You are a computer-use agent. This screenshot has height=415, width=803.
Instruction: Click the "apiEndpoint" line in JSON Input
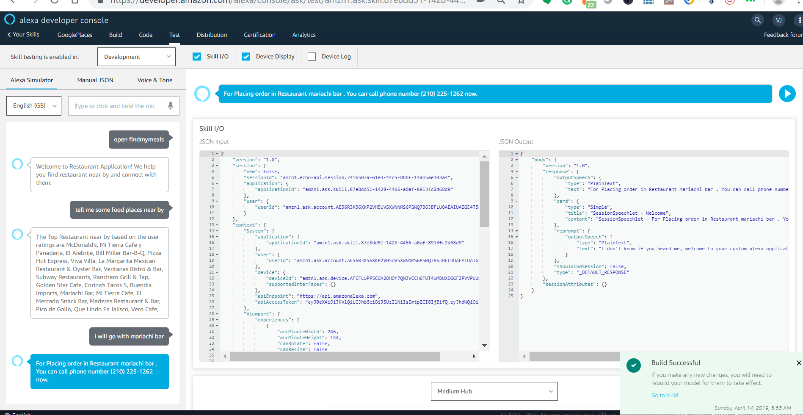317,296
